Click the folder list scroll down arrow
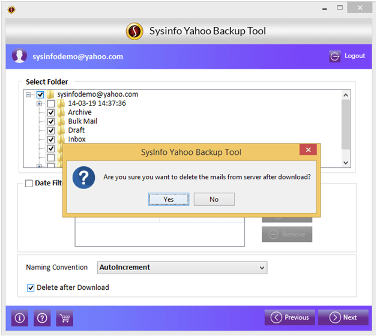The image size is (377, 336). 346,163
